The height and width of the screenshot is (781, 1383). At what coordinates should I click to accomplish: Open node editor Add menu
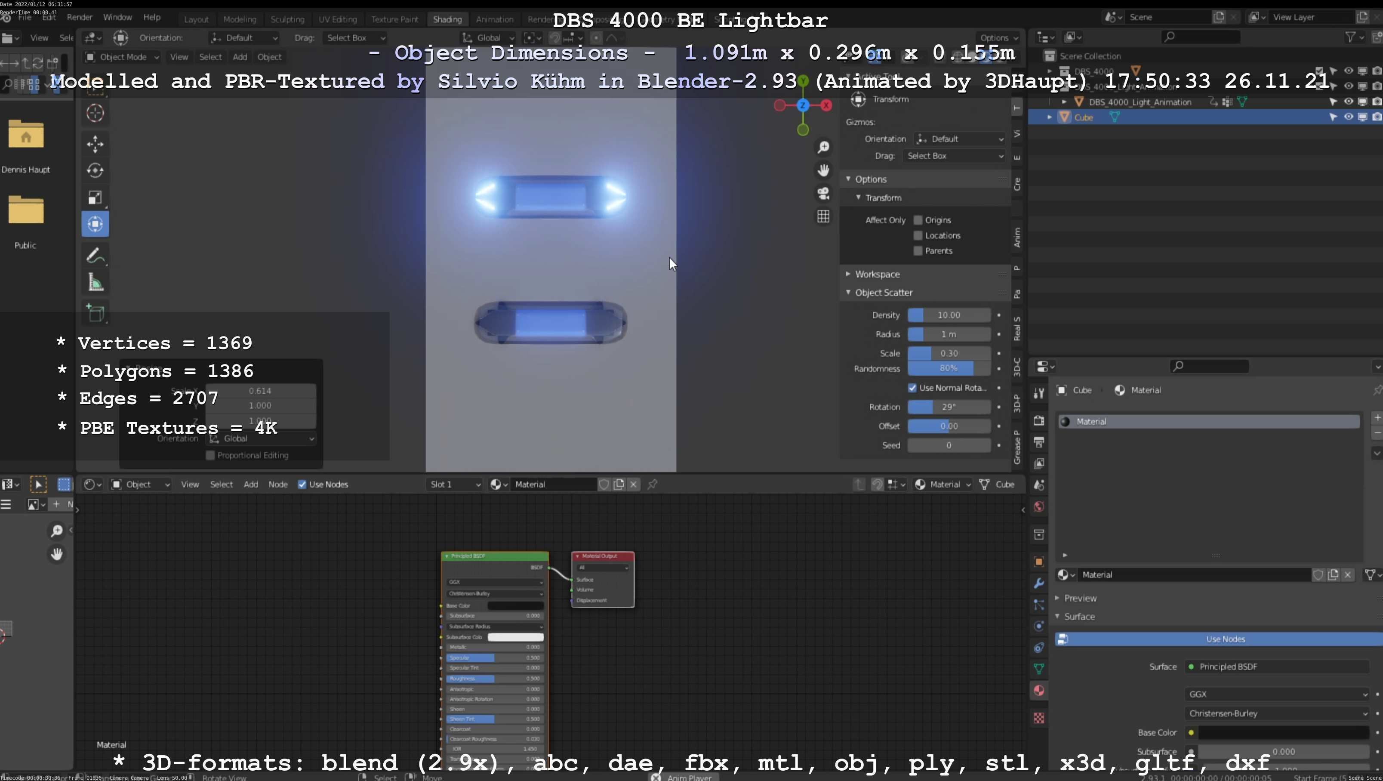tap(251, 484)
